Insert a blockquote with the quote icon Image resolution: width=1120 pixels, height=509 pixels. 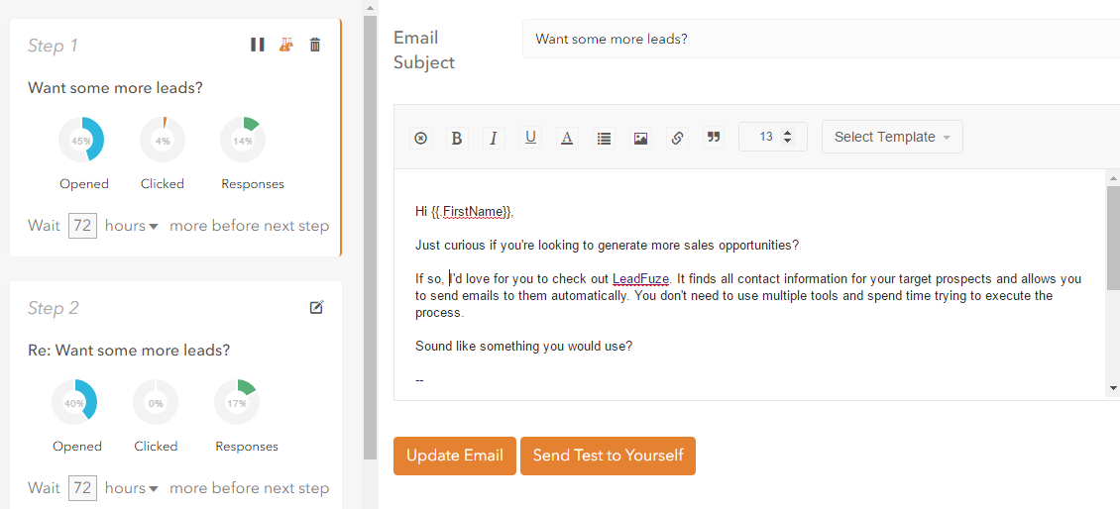[x=713, y=138]
